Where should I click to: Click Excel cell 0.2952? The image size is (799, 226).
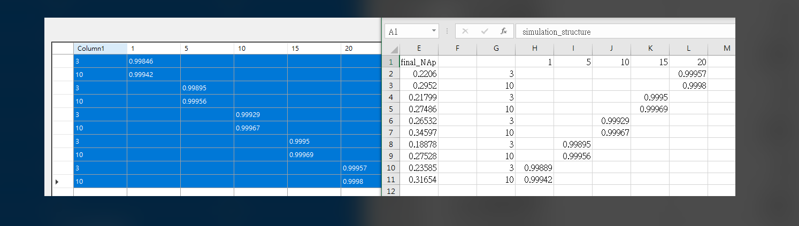pos(419,85)
